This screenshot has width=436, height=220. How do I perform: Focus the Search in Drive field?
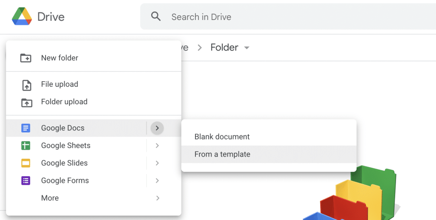coord(288,17)
